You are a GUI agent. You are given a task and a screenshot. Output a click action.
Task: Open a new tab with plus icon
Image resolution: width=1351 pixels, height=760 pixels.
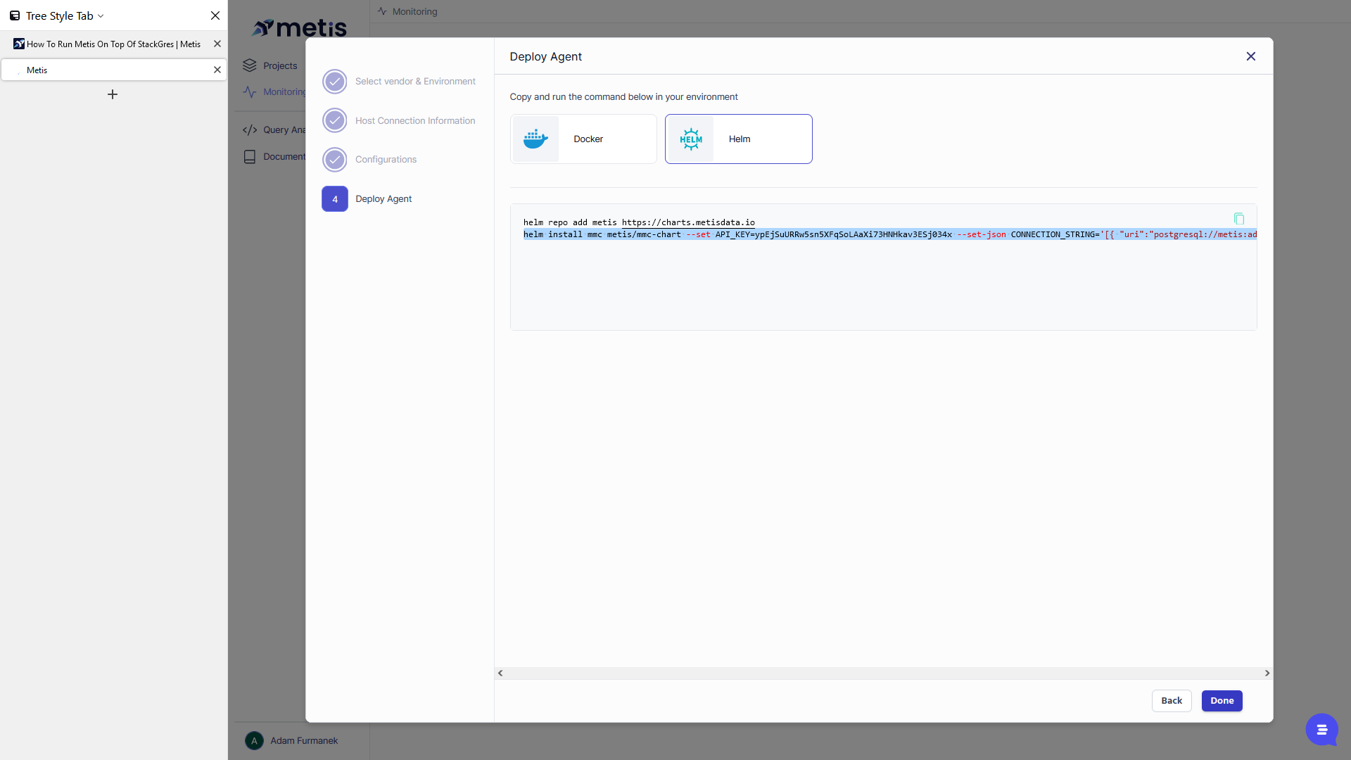(113, 94)
